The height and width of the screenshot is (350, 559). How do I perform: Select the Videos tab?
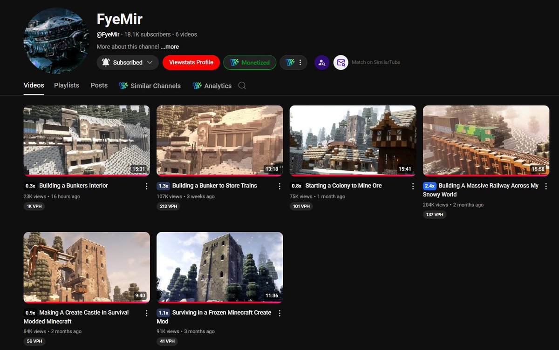click(x=34, y=85)
